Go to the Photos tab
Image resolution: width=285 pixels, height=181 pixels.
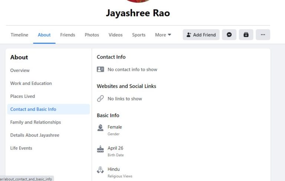92,35
